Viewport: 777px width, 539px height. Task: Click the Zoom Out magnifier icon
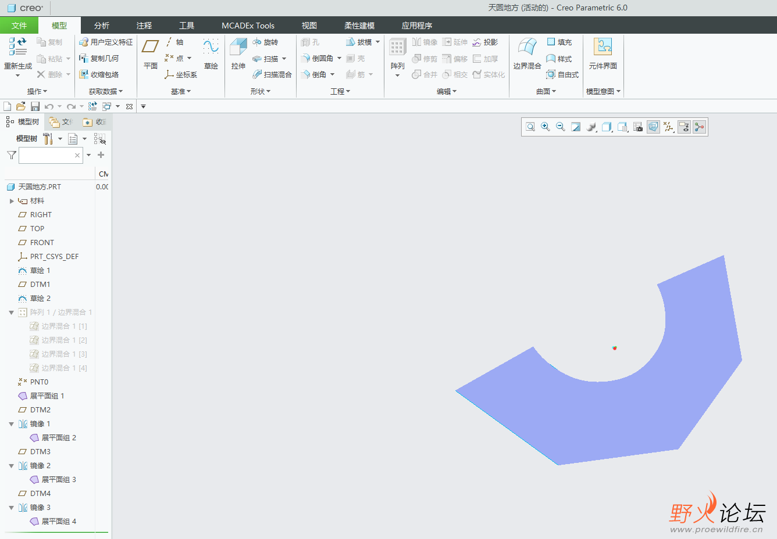click(x=561, y=127)
